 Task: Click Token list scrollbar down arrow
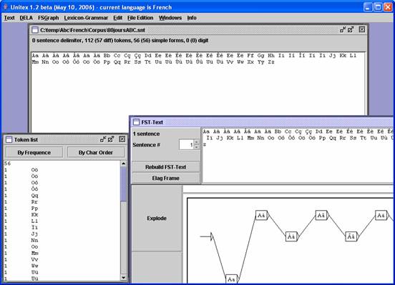pos(123,277)
